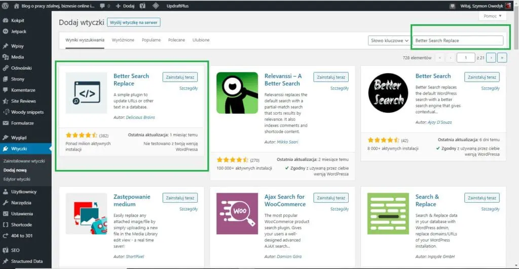Open the Mikko Saari author link
This screenshot has width=519, height=269.
[287, 142]
